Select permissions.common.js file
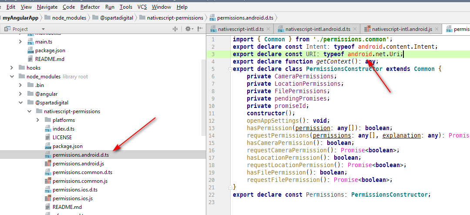Image resolution: width=470 pixels, height=215 pixels. (x=80, y=181)
